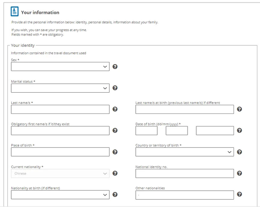Viewport: 260px width, 207px height.
Task: Click the Your information section icon
Action: click(x=15, y=12)
